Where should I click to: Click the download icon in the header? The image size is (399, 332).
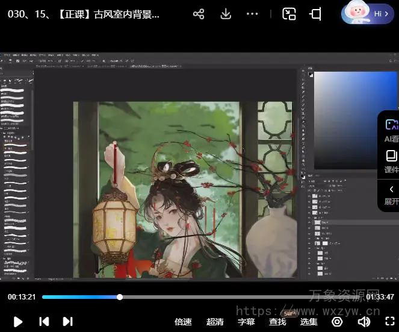pos(226,14)
